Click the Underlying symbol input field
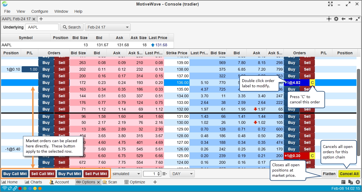This screenshot has height=192, width=362. (x=42, y=27)
